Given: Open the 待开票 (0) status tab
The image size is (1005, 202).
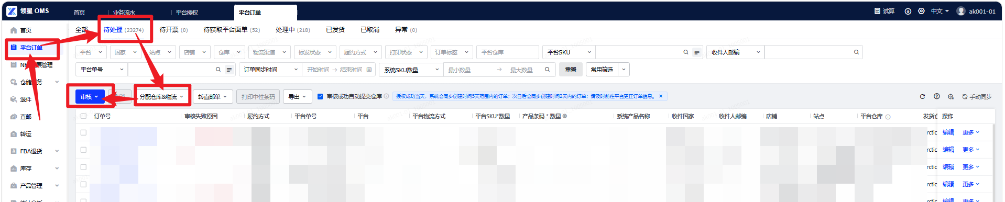Looking at the screenshot, I should [x=173, y=30].
